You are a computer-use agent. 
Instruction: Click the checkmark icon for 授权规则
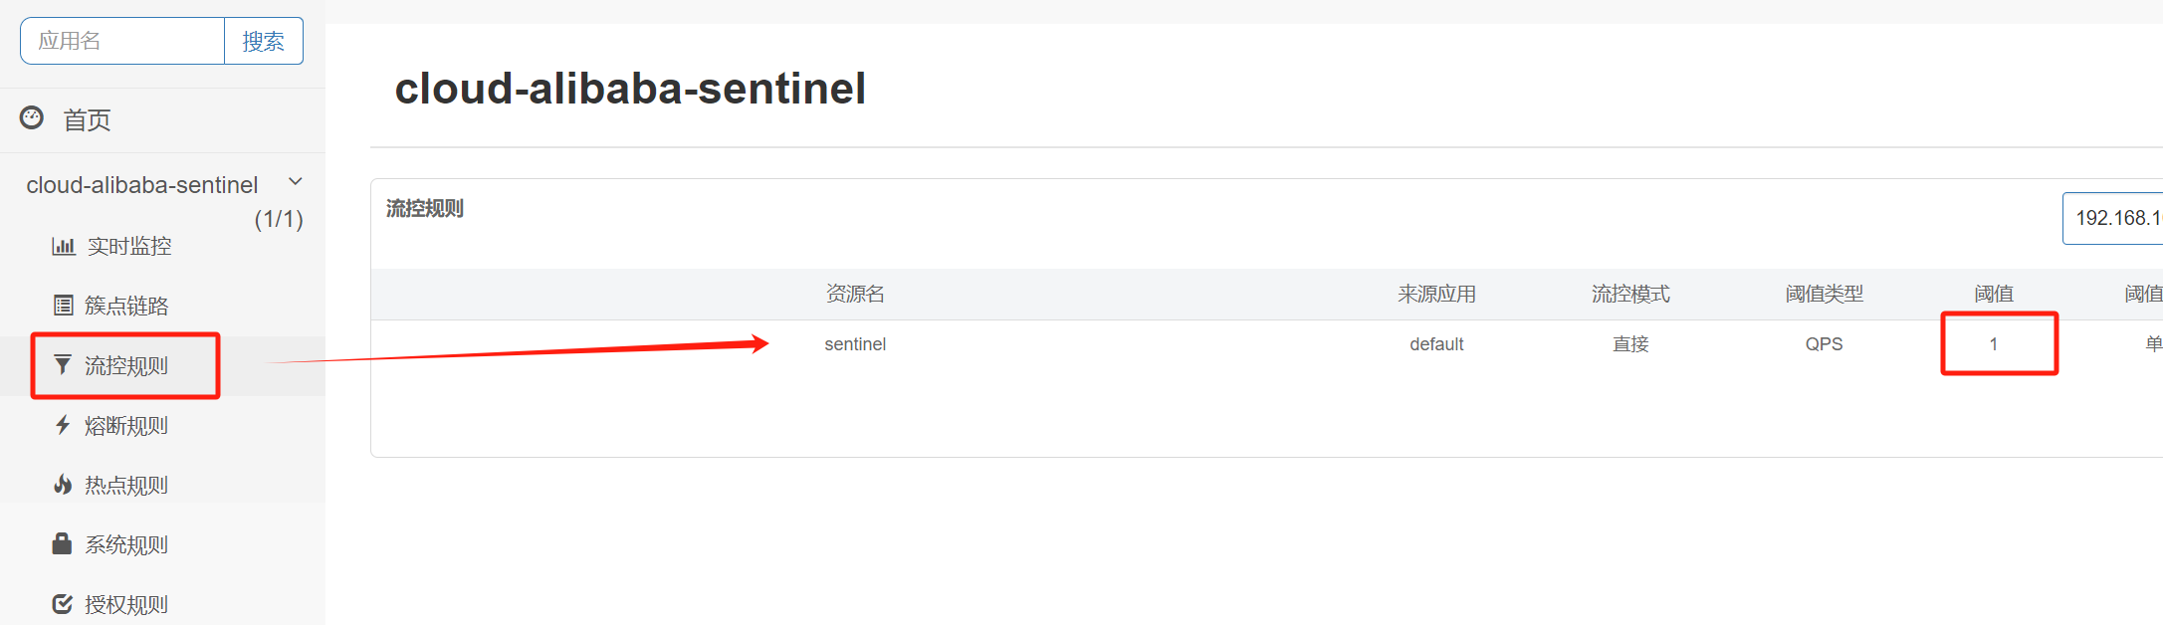pos(63,604)
